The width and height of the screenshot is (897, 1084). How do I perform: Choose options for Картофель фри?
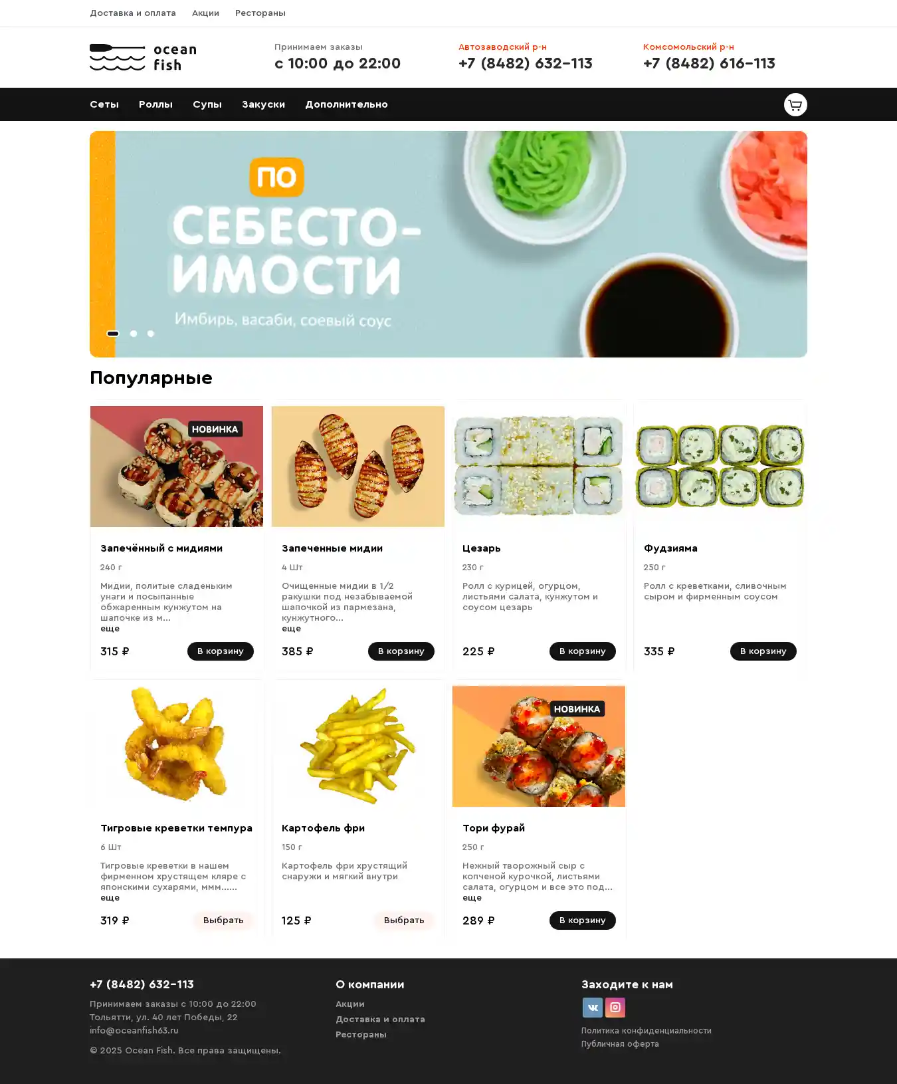404,921
